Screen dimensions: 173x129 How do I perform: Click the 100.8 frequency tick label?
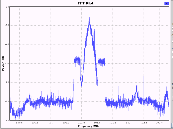click(x=35, y=123)
